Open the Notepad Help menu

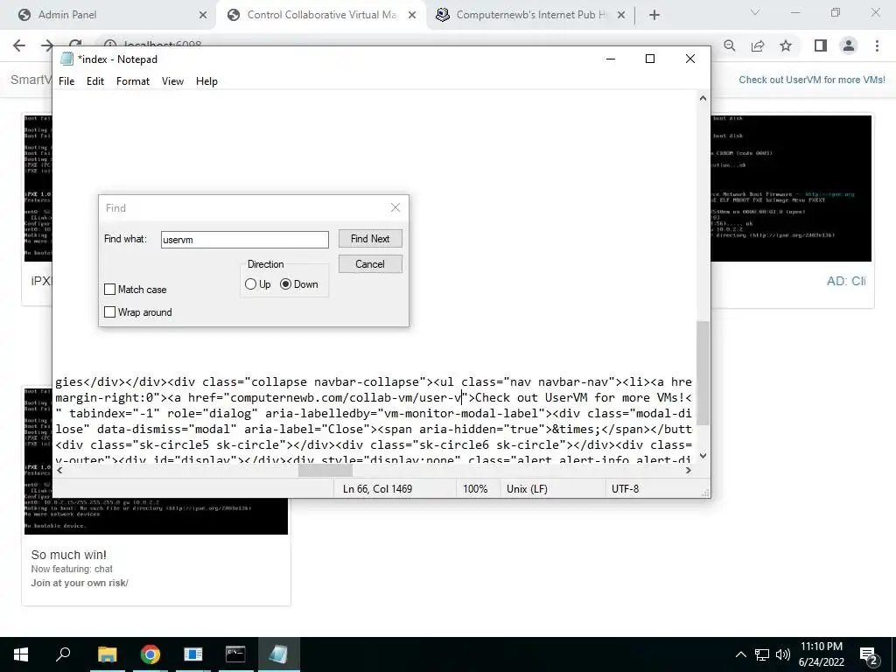tap(206, 81)
